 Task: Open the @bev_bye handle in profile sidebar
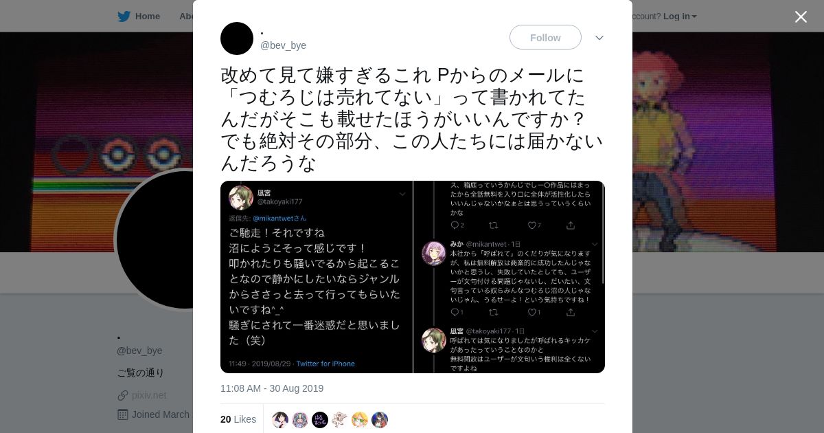point(139,351)
